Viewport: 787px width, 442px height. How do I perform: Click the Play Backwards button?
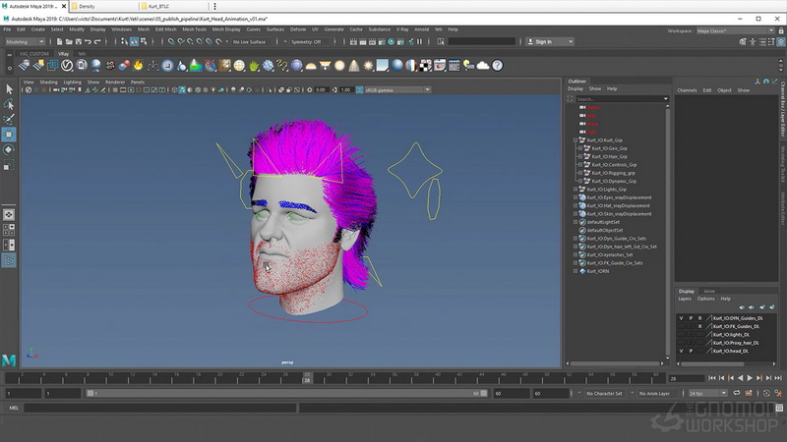[x=741, y=378]
